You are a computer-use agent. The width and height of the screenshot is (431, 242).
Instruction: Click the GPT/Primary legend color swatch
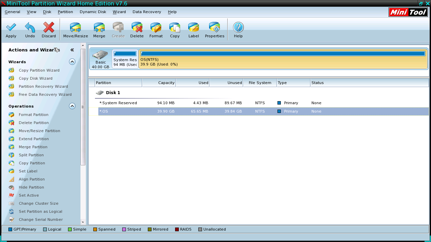coord(10,229)
